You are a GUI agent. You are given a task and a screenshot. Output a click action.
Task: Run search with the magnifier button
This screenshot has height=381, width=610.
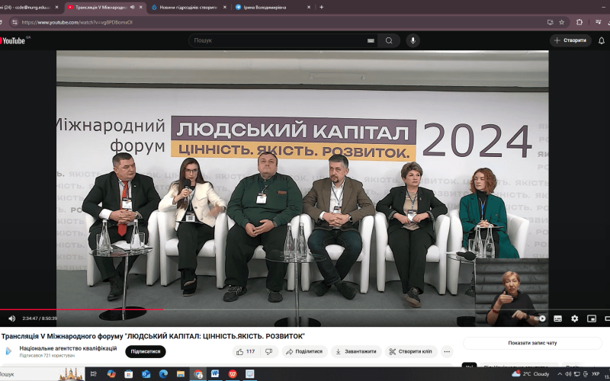point(389,40)
